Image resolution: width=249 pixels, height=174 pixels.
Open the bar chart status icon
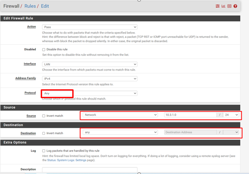(x=223, y=6)
